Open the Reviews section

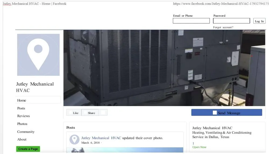[x=23, y=116]
